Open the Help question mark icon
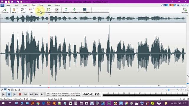The width and height of the screenshot is (189, 106). (x=178, y=5)
